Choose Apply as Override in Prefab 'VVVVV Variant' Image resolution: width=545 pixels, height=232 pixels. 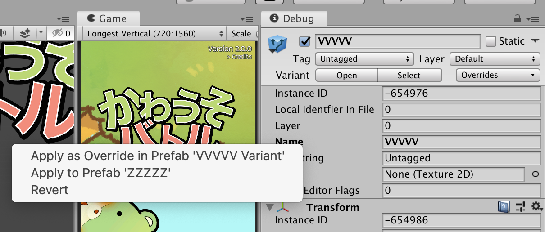click(157, 156)
